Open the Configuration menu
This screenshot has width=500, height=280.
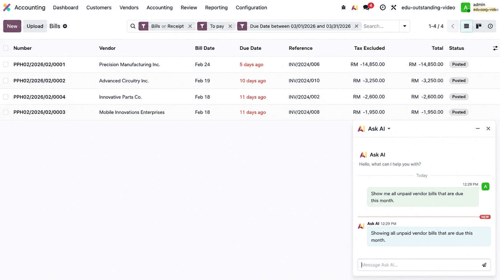251,7
